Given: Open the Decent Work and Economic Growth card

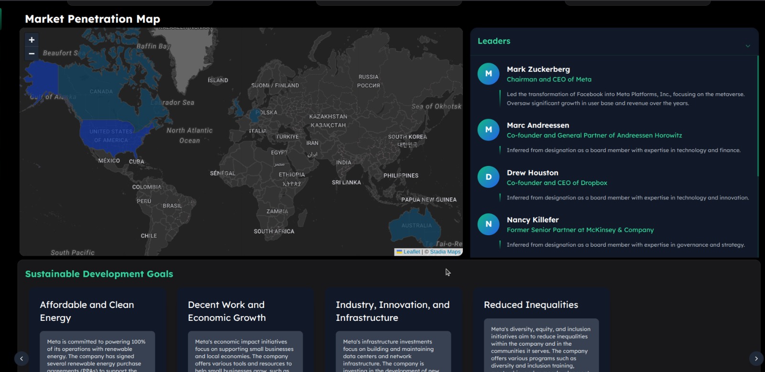Looking at the screenshot, I should point(245,330).
